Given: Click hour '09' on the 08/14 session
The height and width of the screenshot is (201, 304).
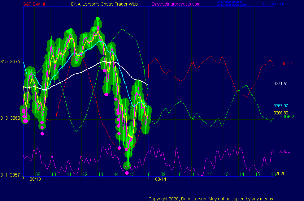Looking at the screenshot, I should coord(163,174).
